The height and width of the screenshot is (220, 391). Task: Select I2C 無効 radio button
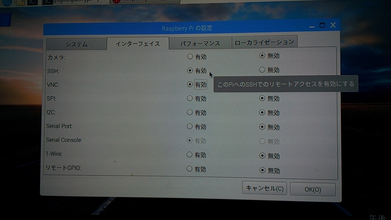(x=262, y=113)
